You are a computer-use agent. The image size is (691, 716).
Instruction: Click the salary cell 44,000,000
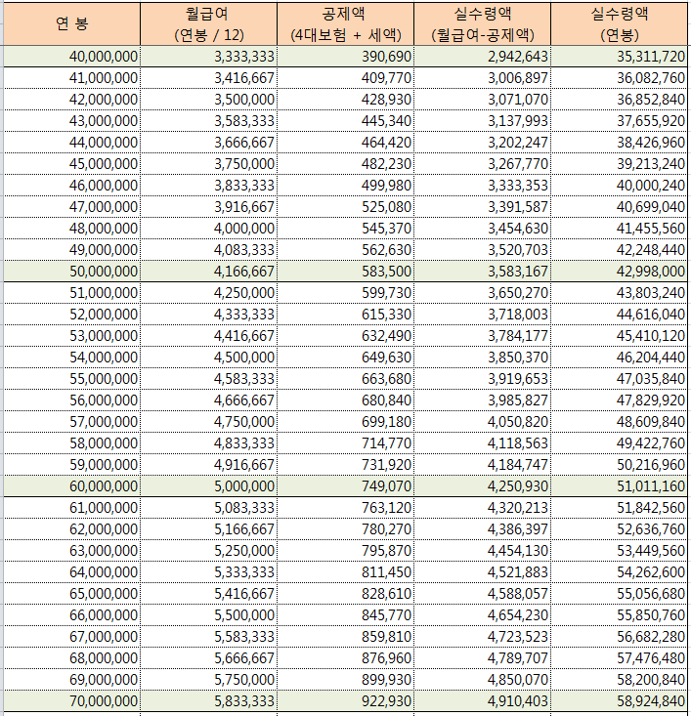pos(71,143)
